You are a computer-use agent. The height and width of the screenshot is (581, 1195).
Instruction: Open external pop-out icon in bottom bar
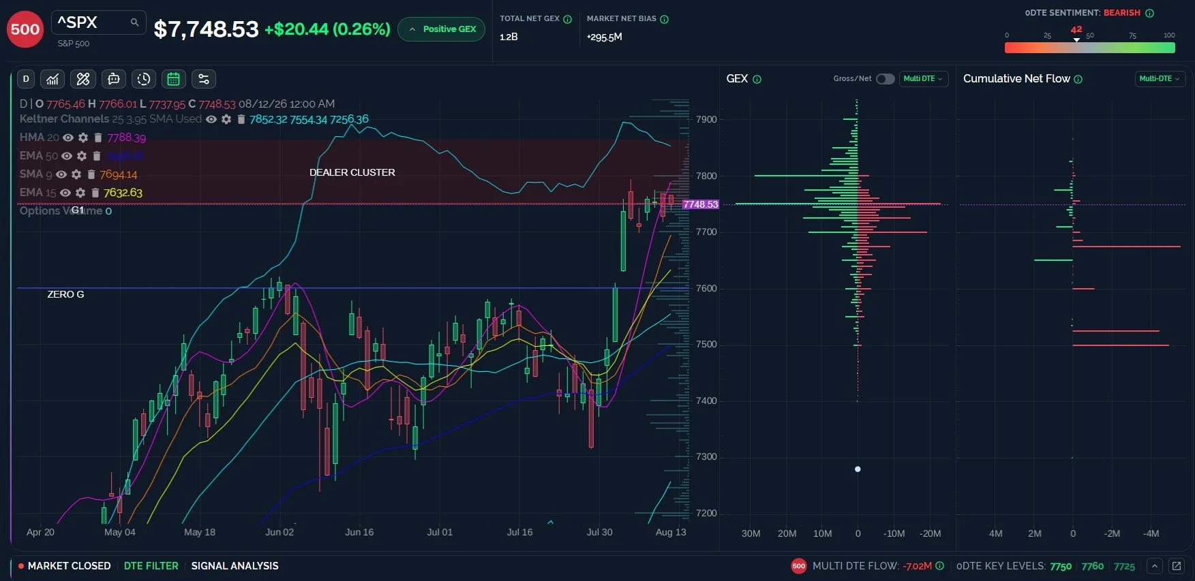coord(1176,565)
